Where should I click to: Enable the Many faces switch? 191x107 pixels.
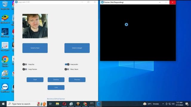click(x=67, y=69)
